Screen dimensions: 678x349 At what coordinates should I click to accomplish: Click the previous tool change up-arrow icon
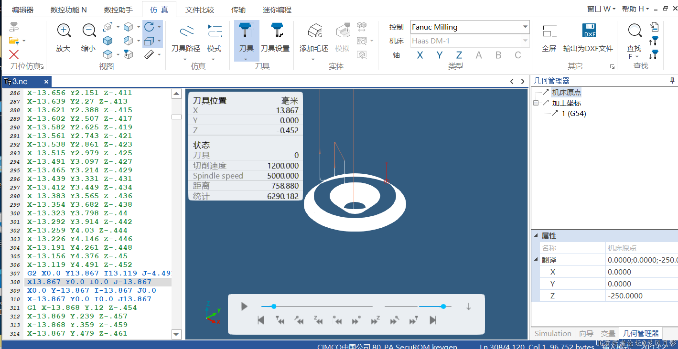[654, 41]
